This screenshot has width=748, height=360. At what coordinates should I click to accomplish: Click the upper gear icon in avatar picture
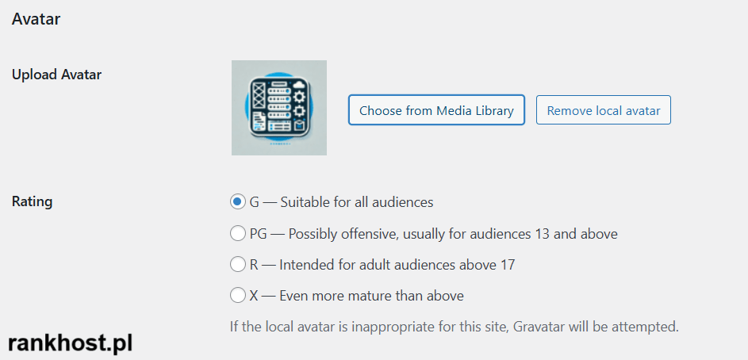click(299, 97)
